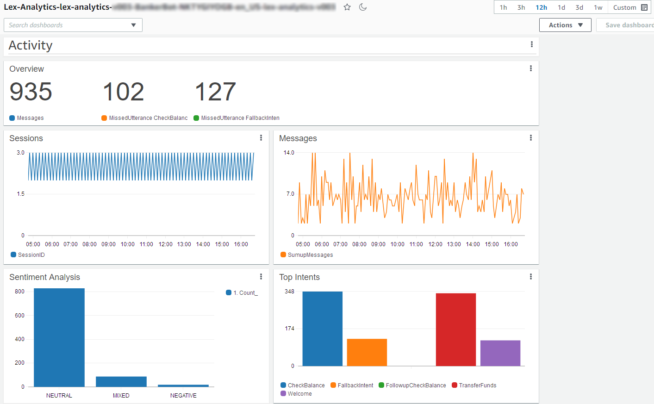Open the Sentiment Analysis widget options menu
The image size is (654, 404).
tap(261, 277)
